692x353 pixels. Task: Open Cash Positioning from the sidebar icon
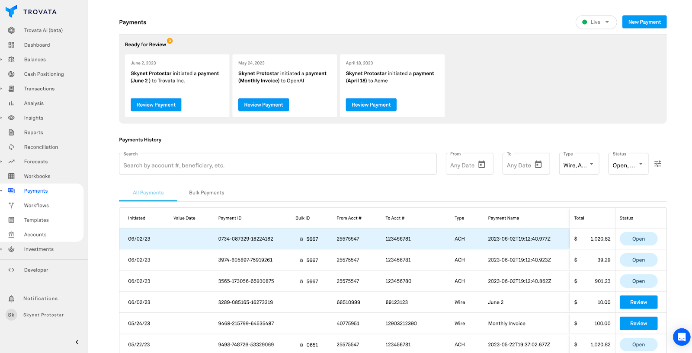click(11, 74)
